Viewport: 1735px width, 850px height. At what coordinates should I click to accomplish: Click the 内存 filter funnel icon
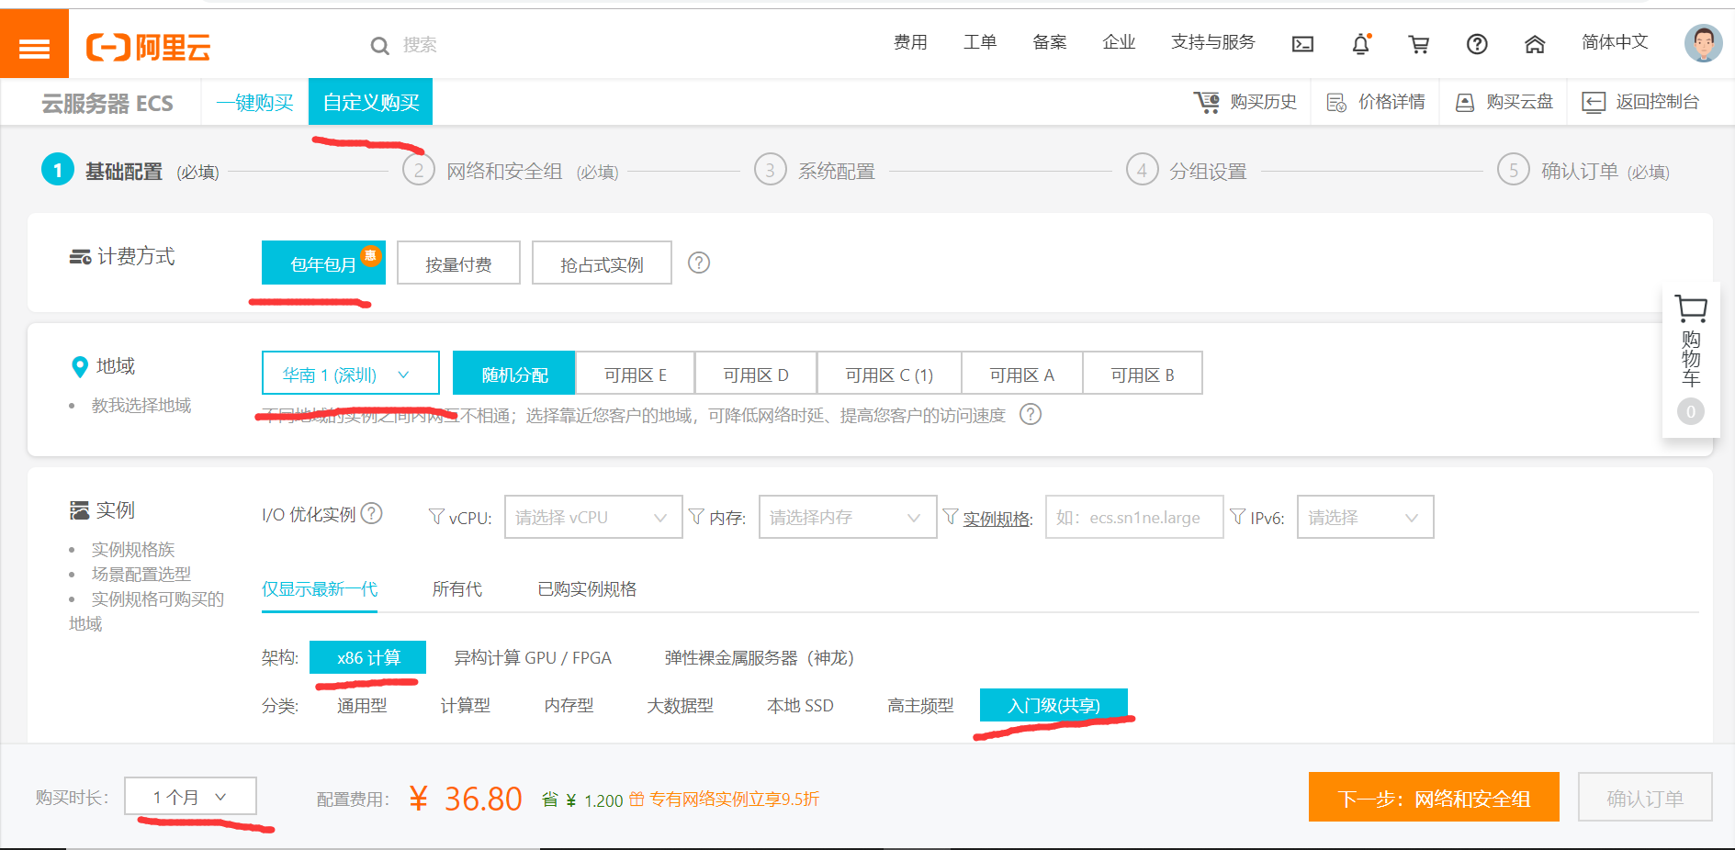tap(696, 517)
